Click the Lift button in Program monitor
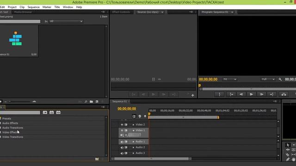The image size is (296, 166). 284,94
